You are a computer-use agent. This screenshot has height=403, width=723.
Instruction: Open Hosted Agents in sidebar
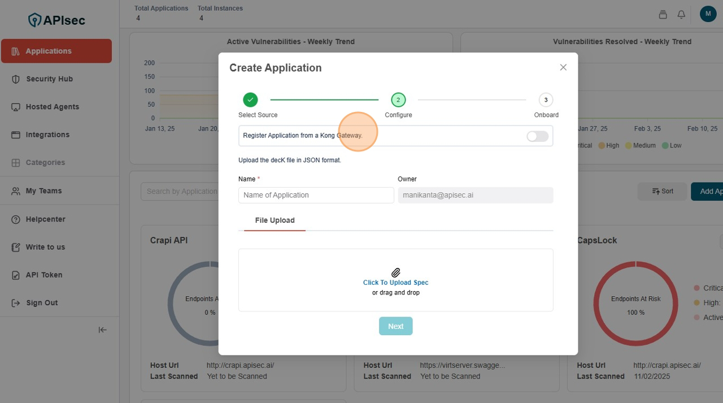(x=52, y=107)
